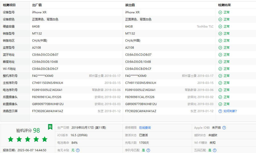The width and height of the screenshot is (256, 153).
Task: Open the 如何判断? link for the display screen
Action: tap(230, 111)
